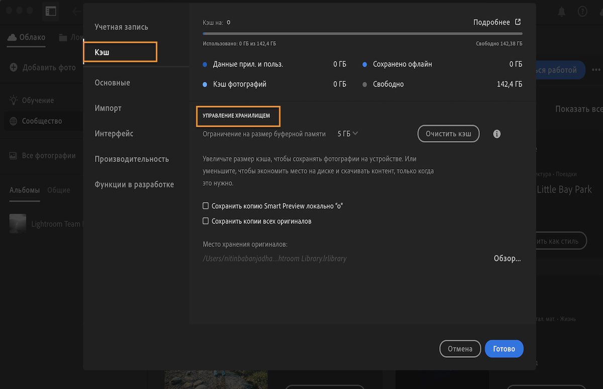
Task: Click the notifications bell icon
Action: pyautogui.click(x=561, y=11)
